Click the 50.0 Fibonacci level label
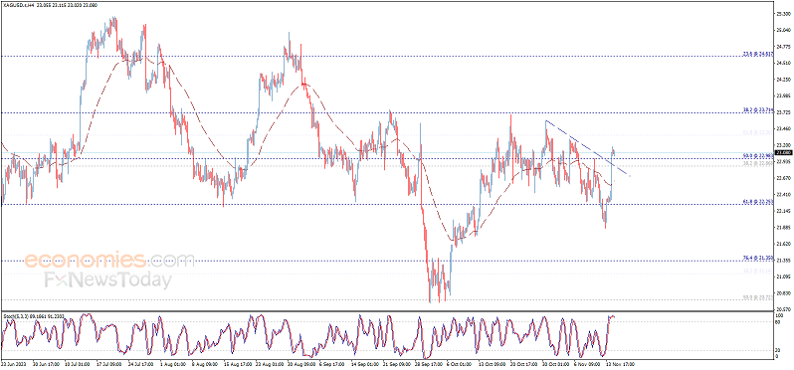 pos(757,155)
